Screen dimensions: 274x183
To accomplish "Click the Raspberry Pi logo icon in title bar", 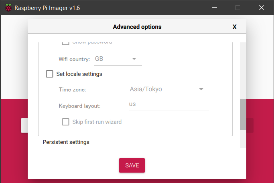I will tap(8, 8).
